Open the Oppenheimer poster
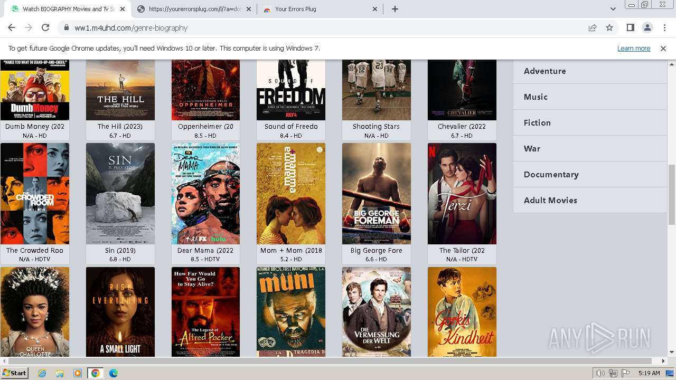Viewport: 676px width, 380px height. click(205, 90)
